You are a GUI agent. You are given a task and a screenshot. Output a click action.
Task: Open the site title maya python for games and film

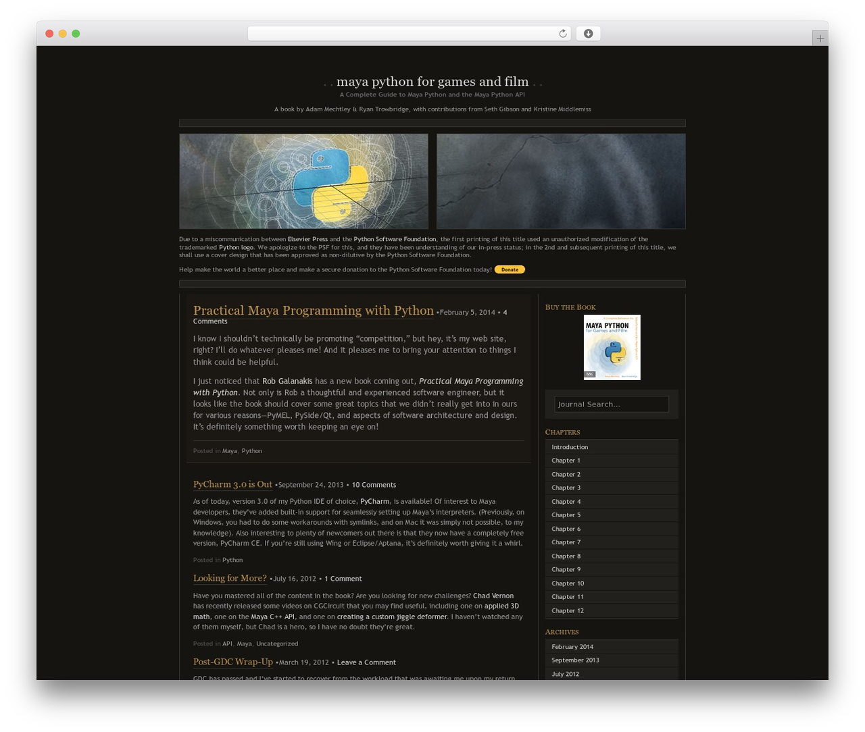tap(432, 82)
